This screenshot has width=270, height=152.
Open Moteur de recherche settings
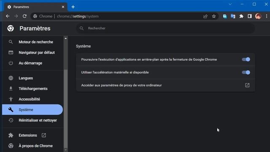point(33,42)
